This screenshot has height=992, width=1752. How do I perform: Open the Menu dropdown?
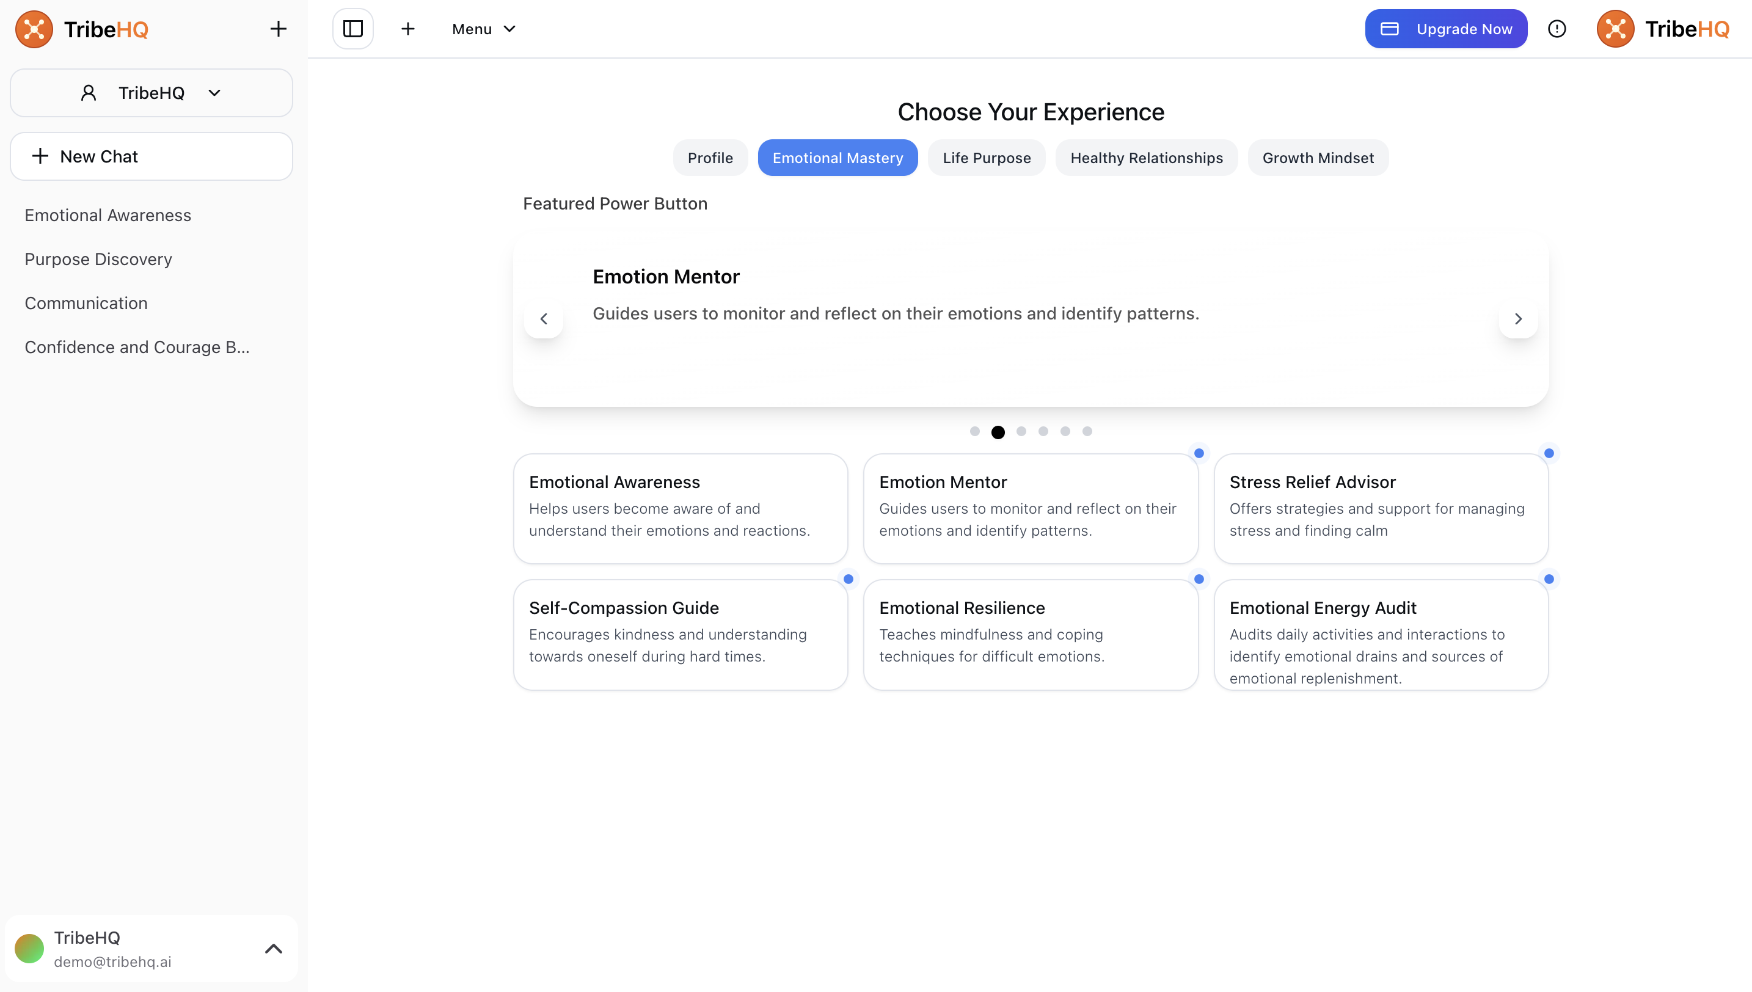(x=484, y=29)
